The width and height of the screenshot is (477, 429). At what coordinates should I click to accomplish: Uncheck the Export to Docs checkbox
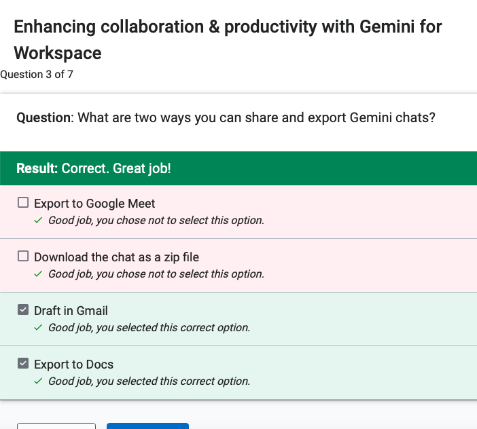(x=23, y=363)
